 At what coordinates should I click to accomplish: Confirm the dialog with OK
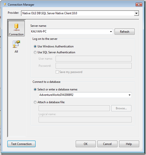click(86, 144)
